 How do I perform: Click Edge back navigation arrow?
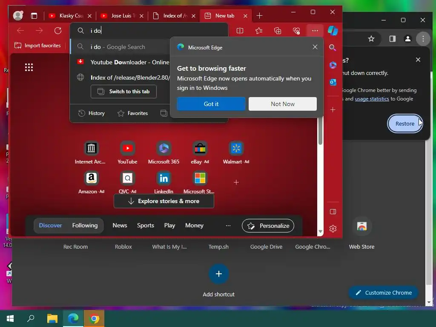pos(20,31)
